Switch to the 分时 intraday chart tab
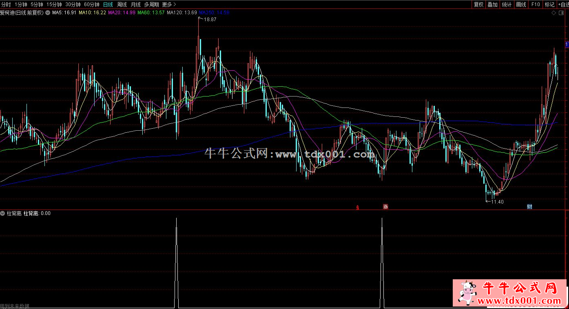569x309 pixels. click(6, 4)
